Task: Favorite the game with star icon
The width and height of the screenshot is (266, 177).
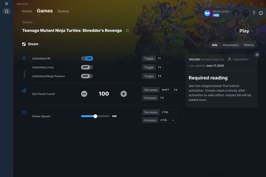Action: pos(127,30)
